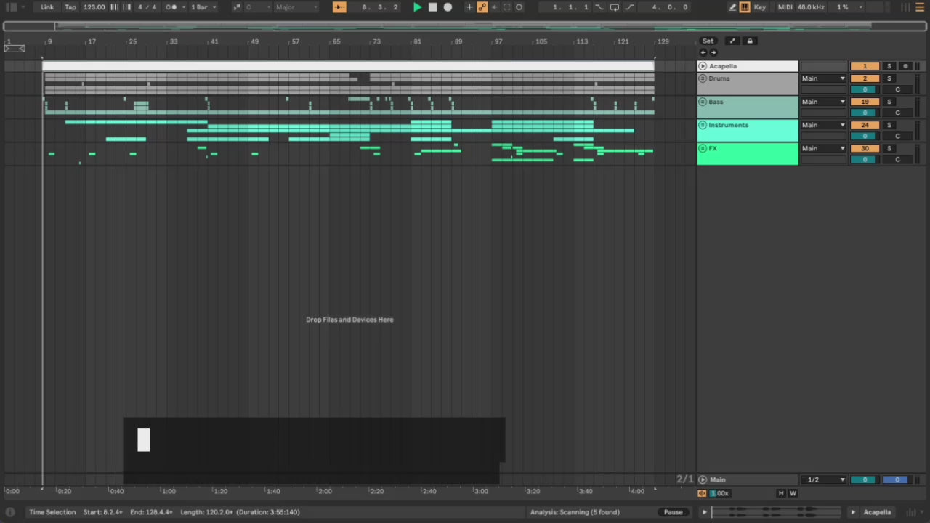Solo the Bass track
Viewport: 930px width, 523px height.
pyautogui.click(x=889, y=102)
